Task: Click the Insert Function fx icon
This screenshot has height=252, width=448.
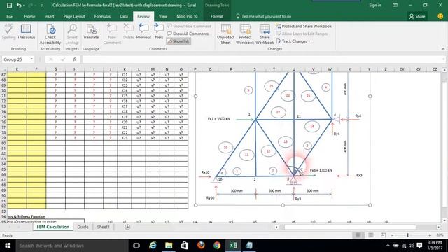Action: 75,59
